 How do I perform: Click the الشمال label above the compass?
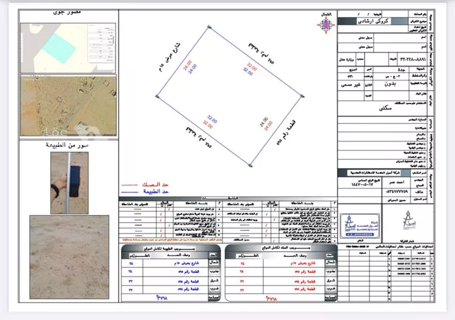[x=326, y=14]
